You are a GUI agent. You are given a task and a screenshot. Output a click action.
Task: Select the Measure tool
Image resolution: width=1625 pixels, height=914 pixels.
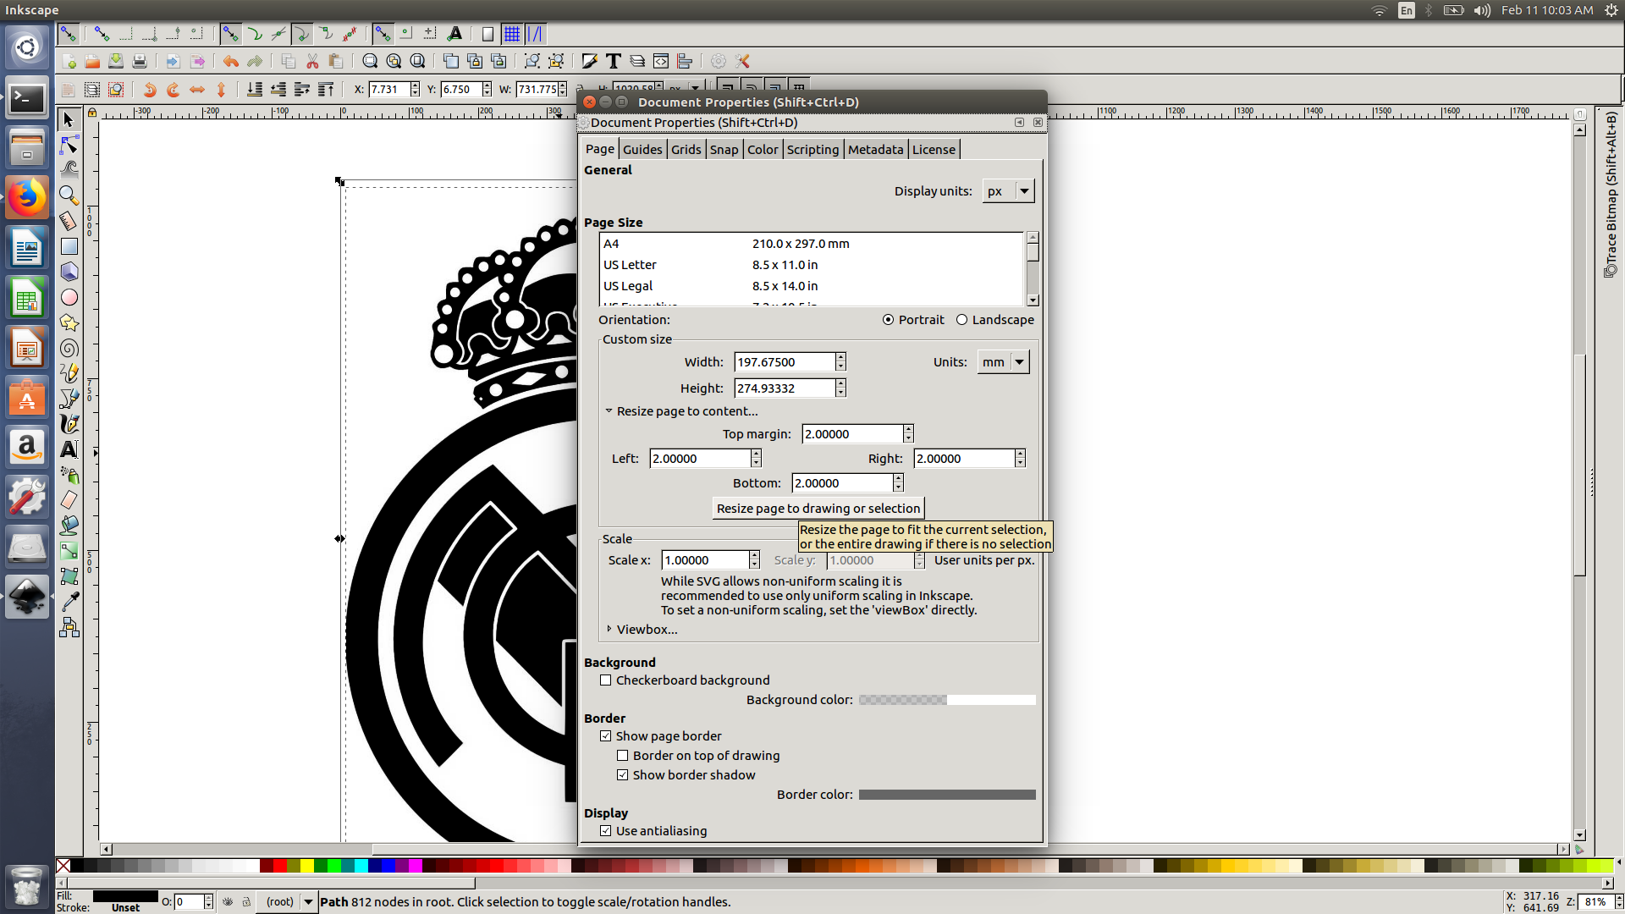click(x=69, y=221)
